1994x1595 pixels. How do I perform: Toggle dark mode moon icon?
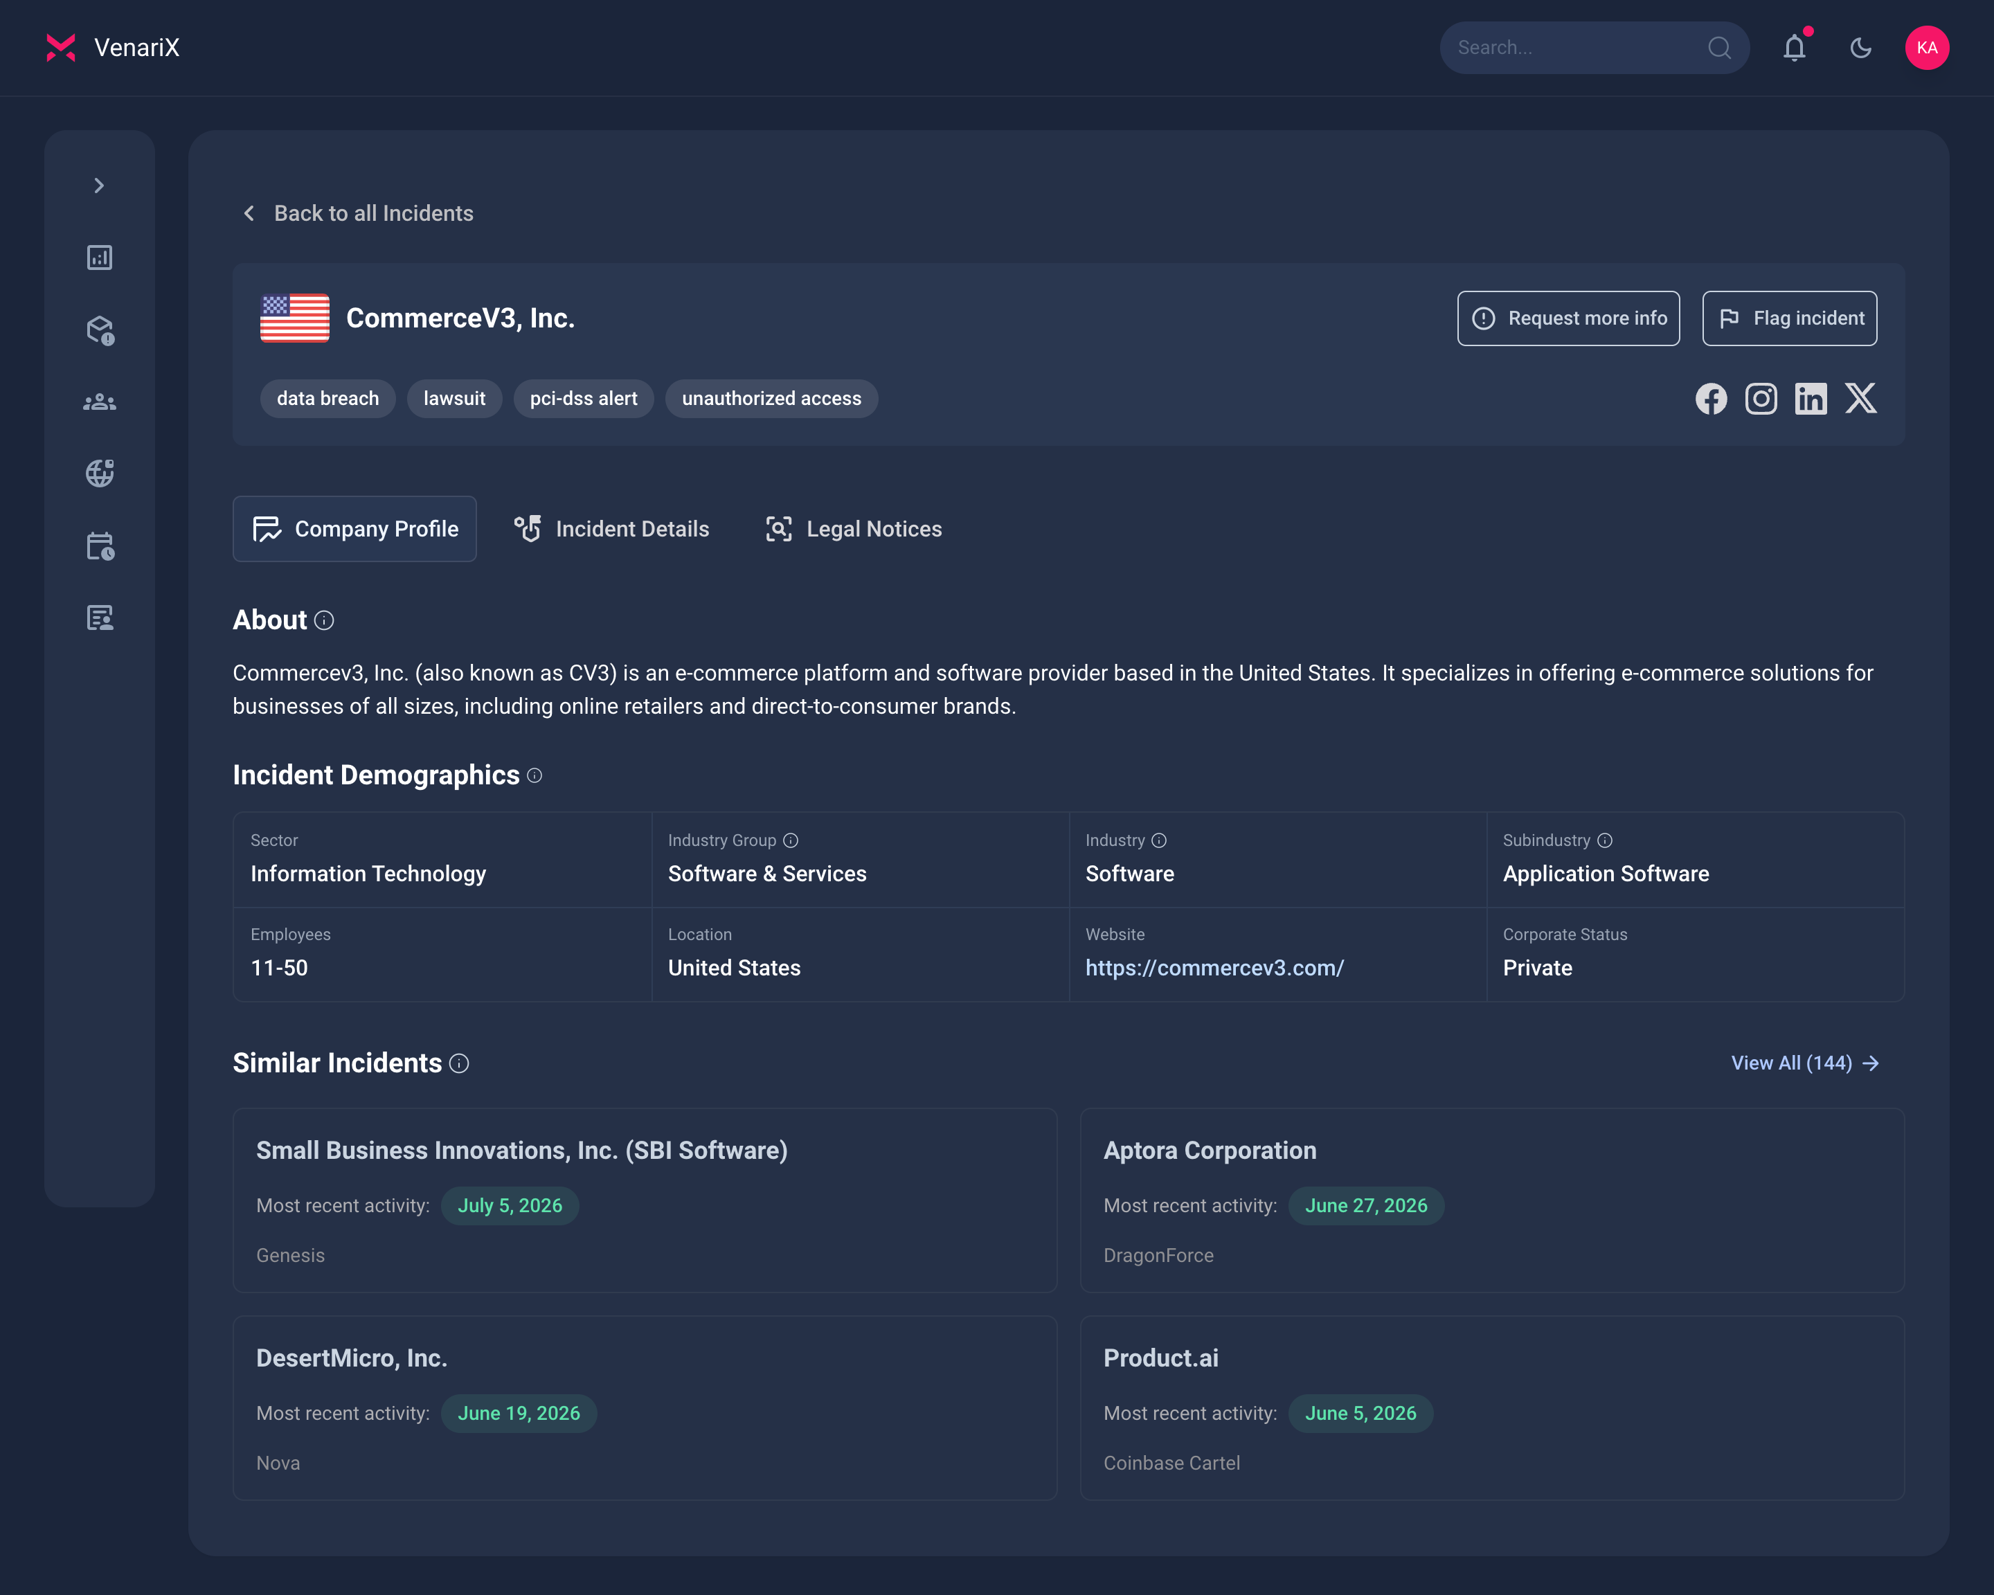pyautogui.click(x=1861, y=48)
